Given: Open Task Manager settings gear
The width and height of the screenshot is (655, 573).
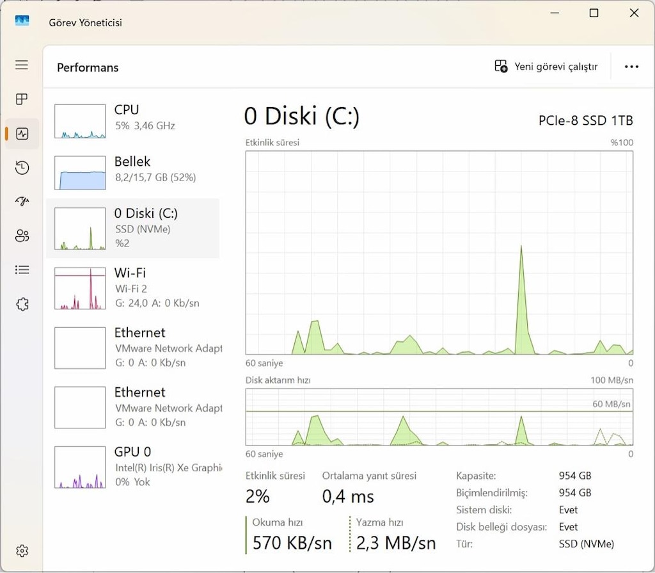Looking at the screenshot, I should click(22, 551).
